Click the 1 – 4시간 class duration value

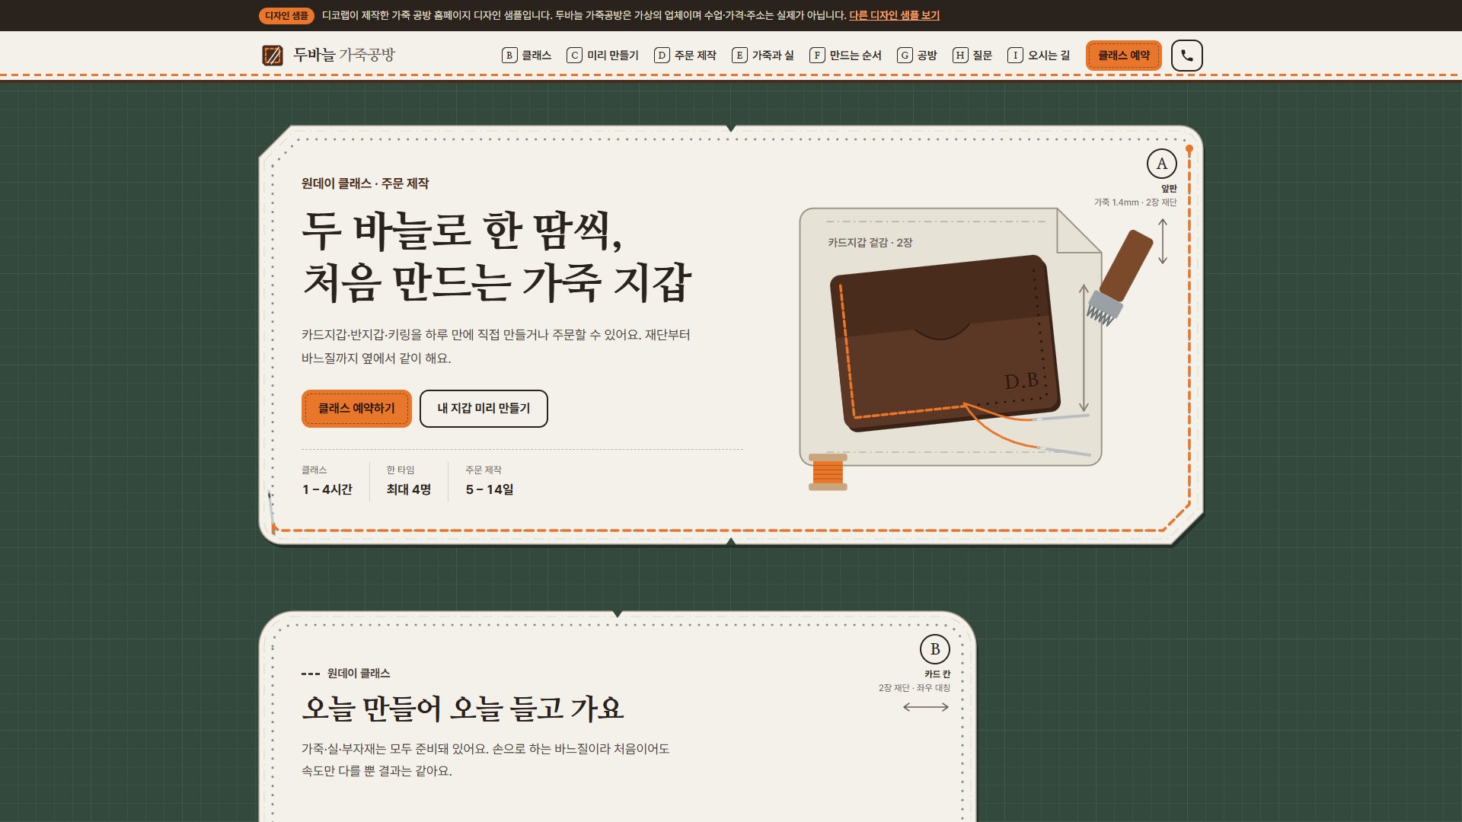tap(327, 489)
